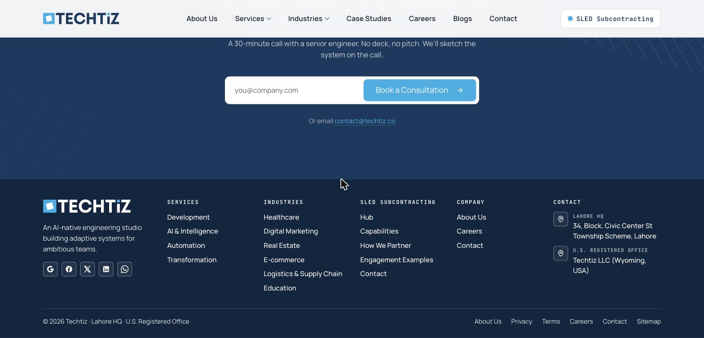The height and width of the screenshot is (338, 704).
Task: Open the WhatsApp social icon
Action: 125,269
